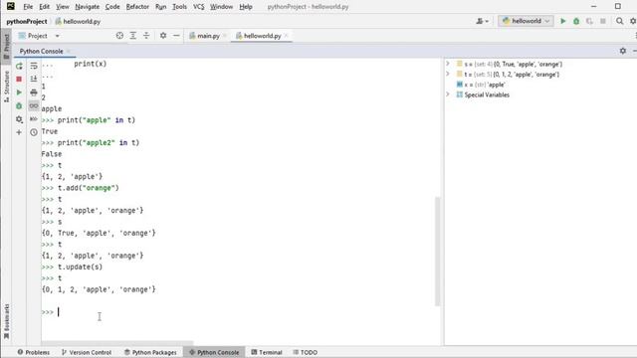Hide the Project panel with minus
This screenshot has width=637, height=358.
tap(176, 36)
